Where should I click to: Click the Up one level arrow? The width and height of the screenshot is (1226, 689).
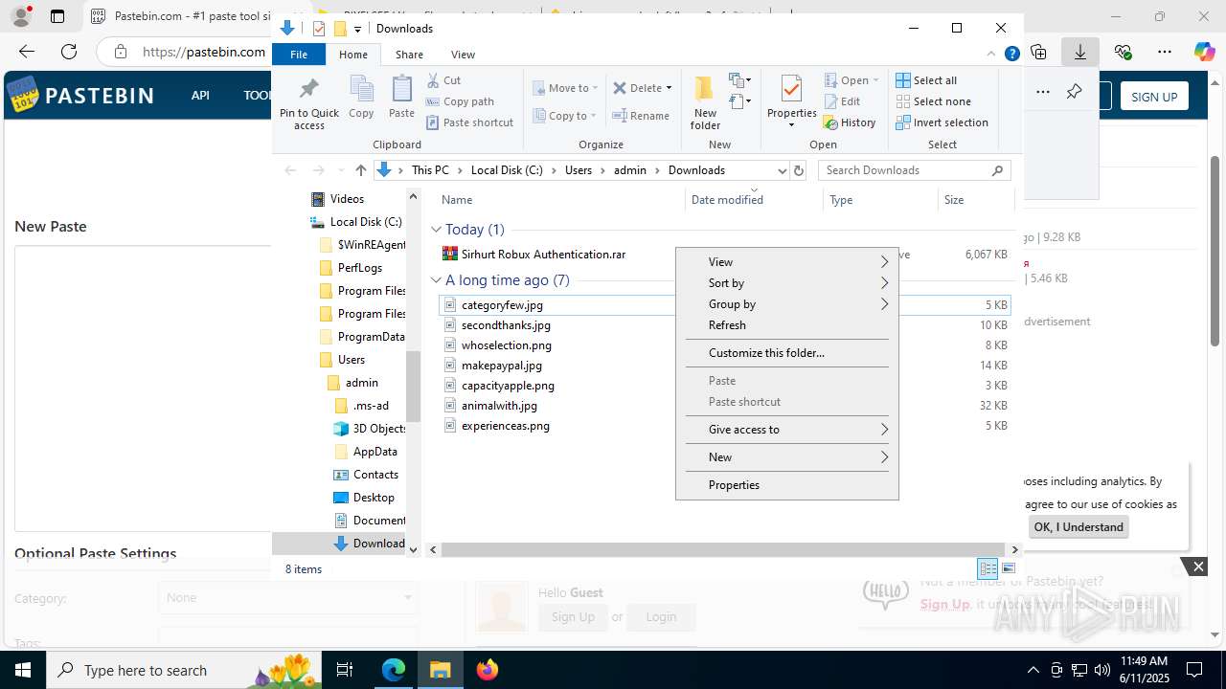click(x=360, y=170)
